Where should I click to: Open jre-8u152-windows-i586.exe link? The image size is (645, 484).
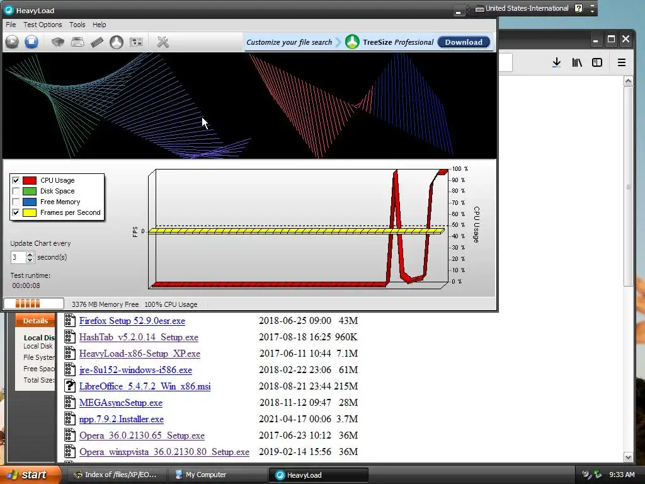(x=136, y=370)
